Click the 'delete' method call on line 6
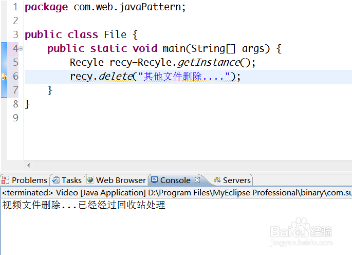This screenshot has width=352, height=255. point(116,77)
